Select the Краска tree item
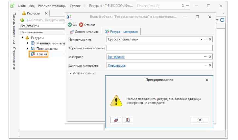Screen dimensions: 238x140 tap(42, 54)
